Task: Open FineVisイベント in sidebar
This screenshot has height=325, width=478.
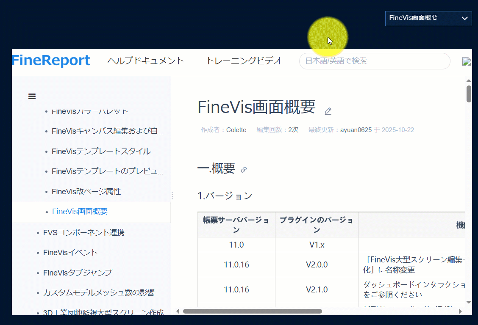Action: coord(70,253)
